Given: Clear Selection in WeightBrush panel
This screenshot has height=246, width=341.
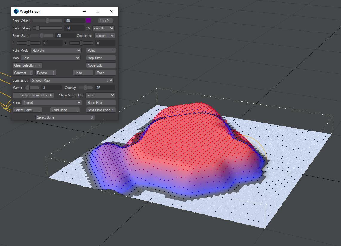Looking at the screenshot, I should pos(27,65).
